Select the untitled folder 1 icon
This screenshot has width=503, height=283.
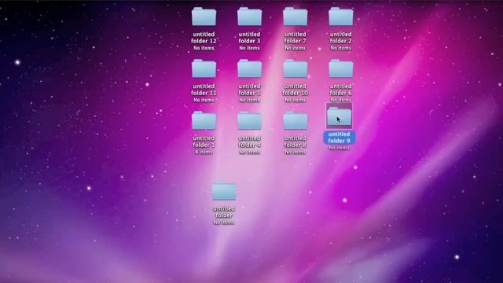click(x=204, y=120)
